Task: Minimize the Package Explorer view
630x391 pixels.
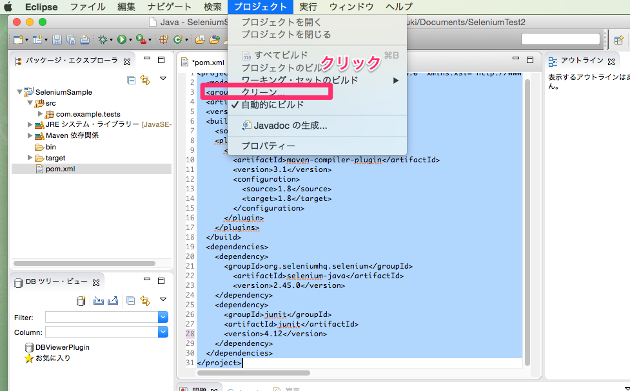Action: (147, 59)
